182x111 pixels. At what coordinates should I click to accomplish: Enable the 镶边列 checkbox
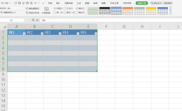[77, 12]
